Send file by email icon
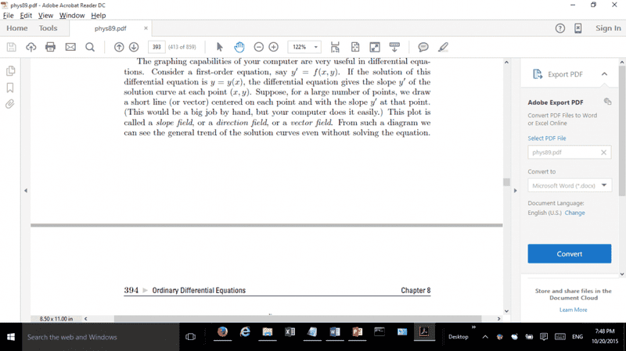 tap(70, 47)
